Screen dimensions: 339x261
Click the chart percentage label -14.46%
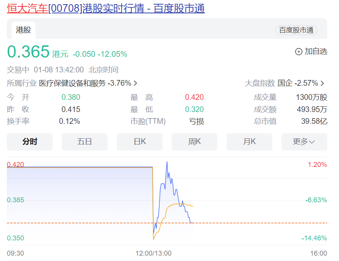(314, 238)
